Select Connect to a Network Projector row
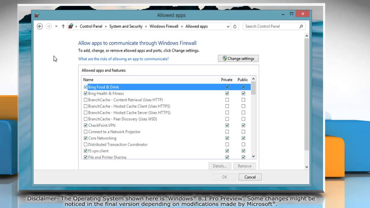The height and width of the screenshot is (208, 370). (x=166, y=132)
